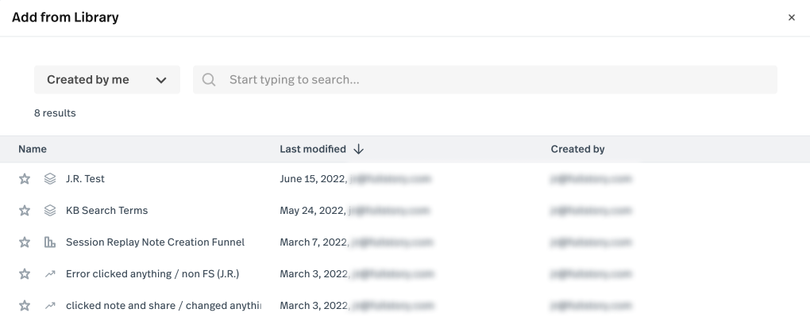The height and width of the screenshot is (328, 810).
Task: Close the Add from Library dialog
Action: 791,17
